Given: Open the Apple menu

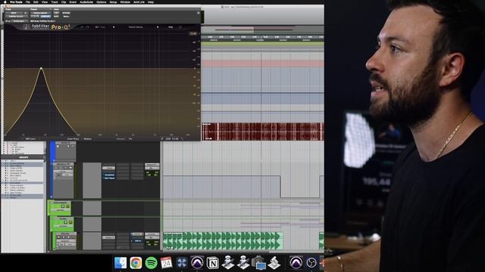Looking at the screenshot, I should point(5,2).
